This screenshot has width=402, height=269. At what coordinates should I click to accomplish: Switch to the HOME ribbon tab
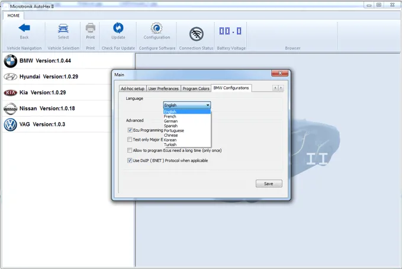(x=14, y=15)
